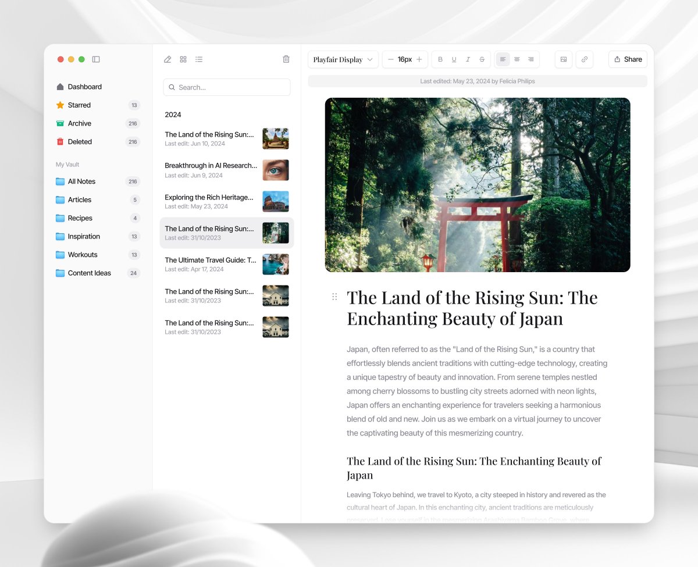Click the drag handle beside the title
The height and width of the screenshot is (567, 698).
tap(334, 297)
